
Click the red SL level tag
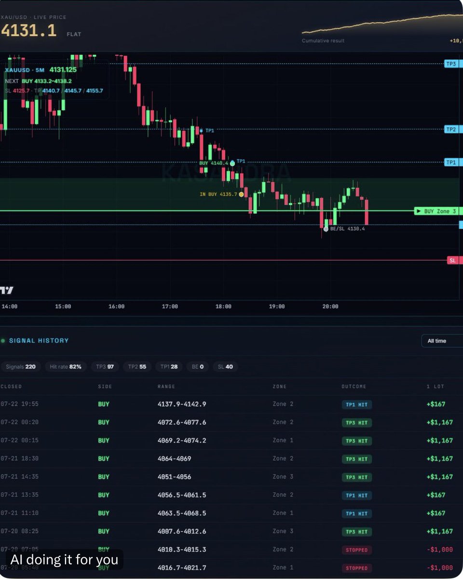point(454,261)
